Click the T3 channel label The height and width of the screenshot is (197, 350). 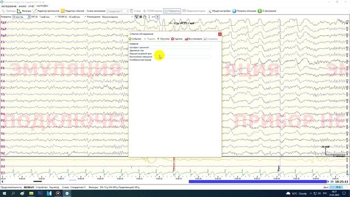(3, 94)
